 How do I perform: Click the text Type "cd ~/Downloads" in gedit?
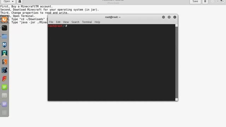pos(28,19)
